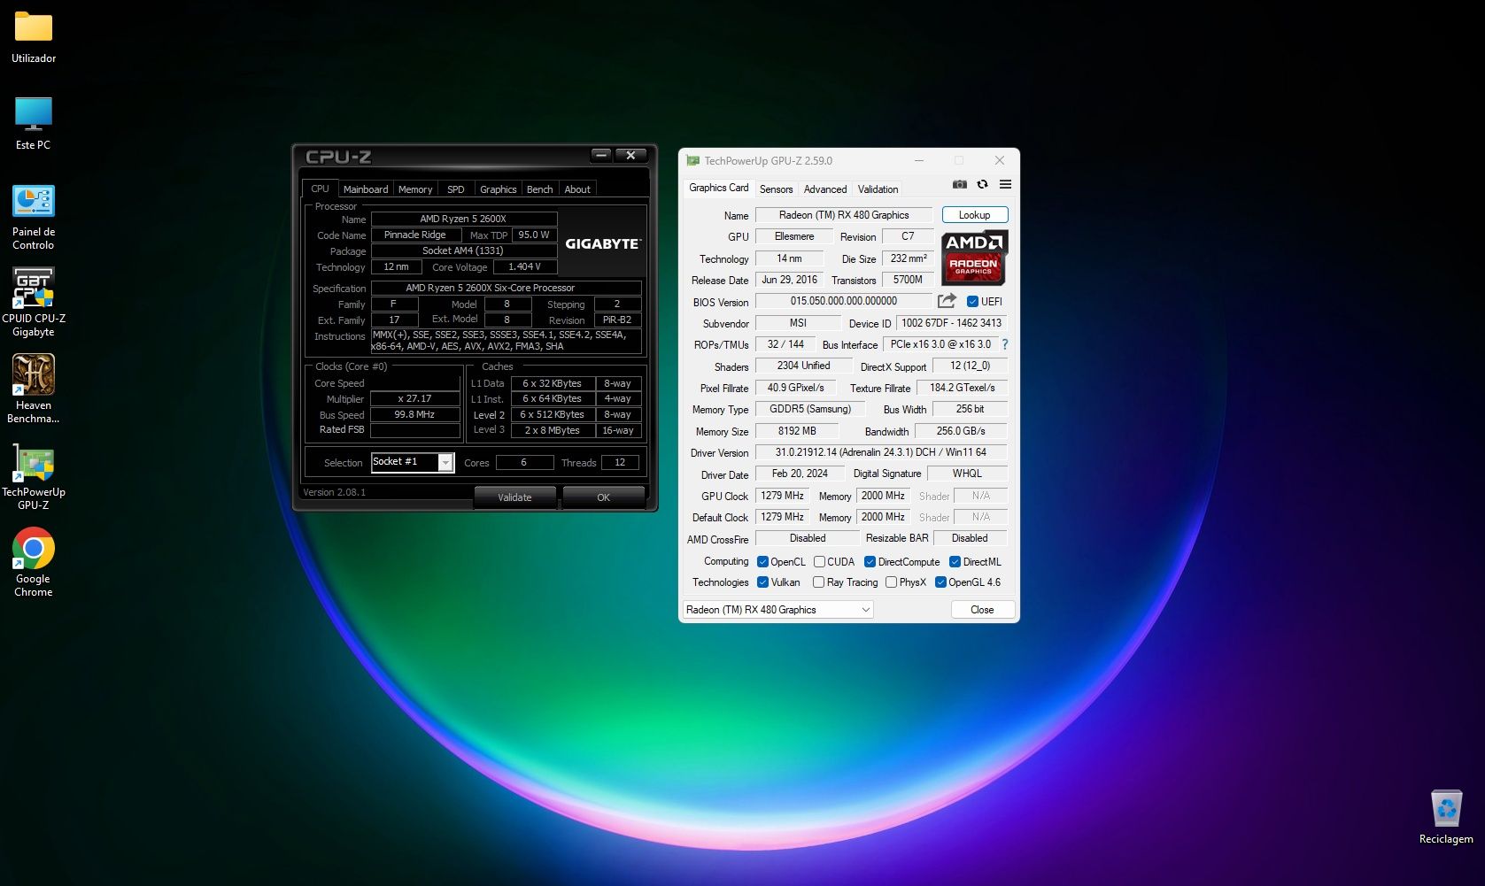Minimize the GPU-Z window
Viewport: 1485px width, 886px height.
click(919, 160)
